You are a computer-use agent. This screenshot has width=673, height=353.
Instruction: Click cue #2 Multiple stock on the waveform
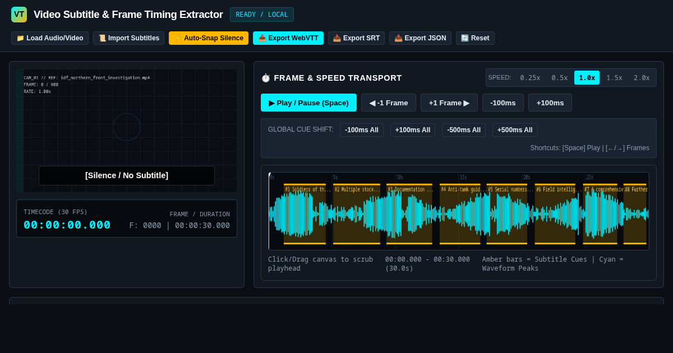pos(357,214)
